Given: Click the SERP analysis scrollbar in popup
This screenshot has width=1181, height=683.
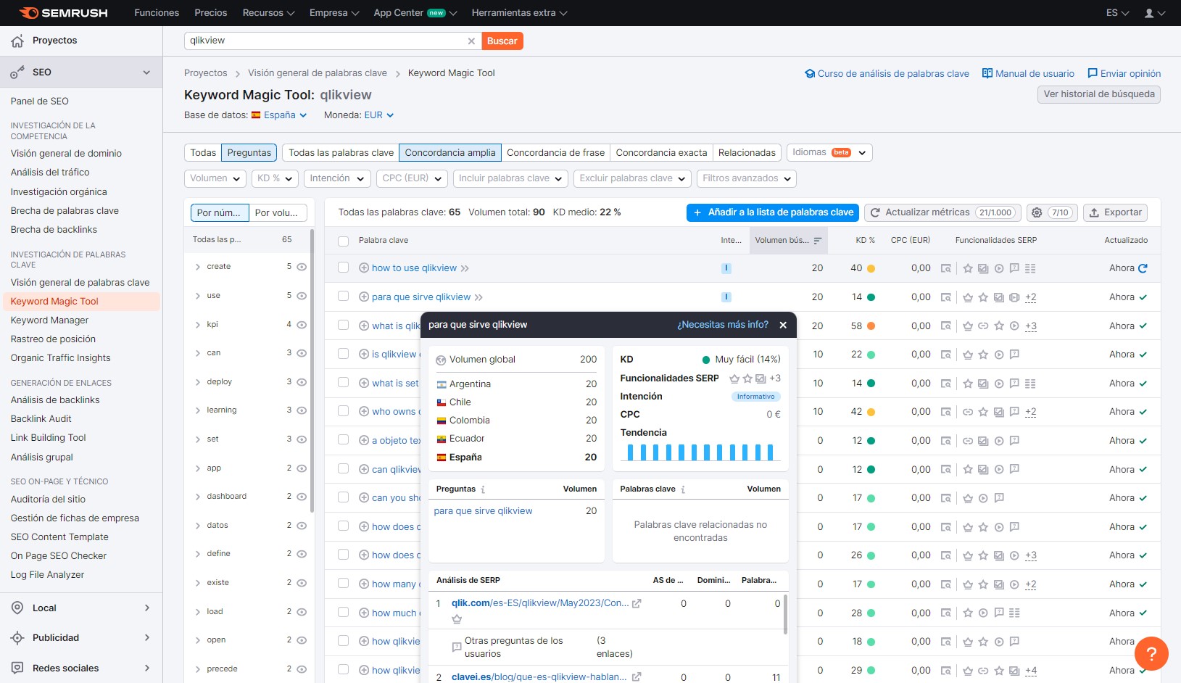Looking at the screenshot, I should coord(785,615).
